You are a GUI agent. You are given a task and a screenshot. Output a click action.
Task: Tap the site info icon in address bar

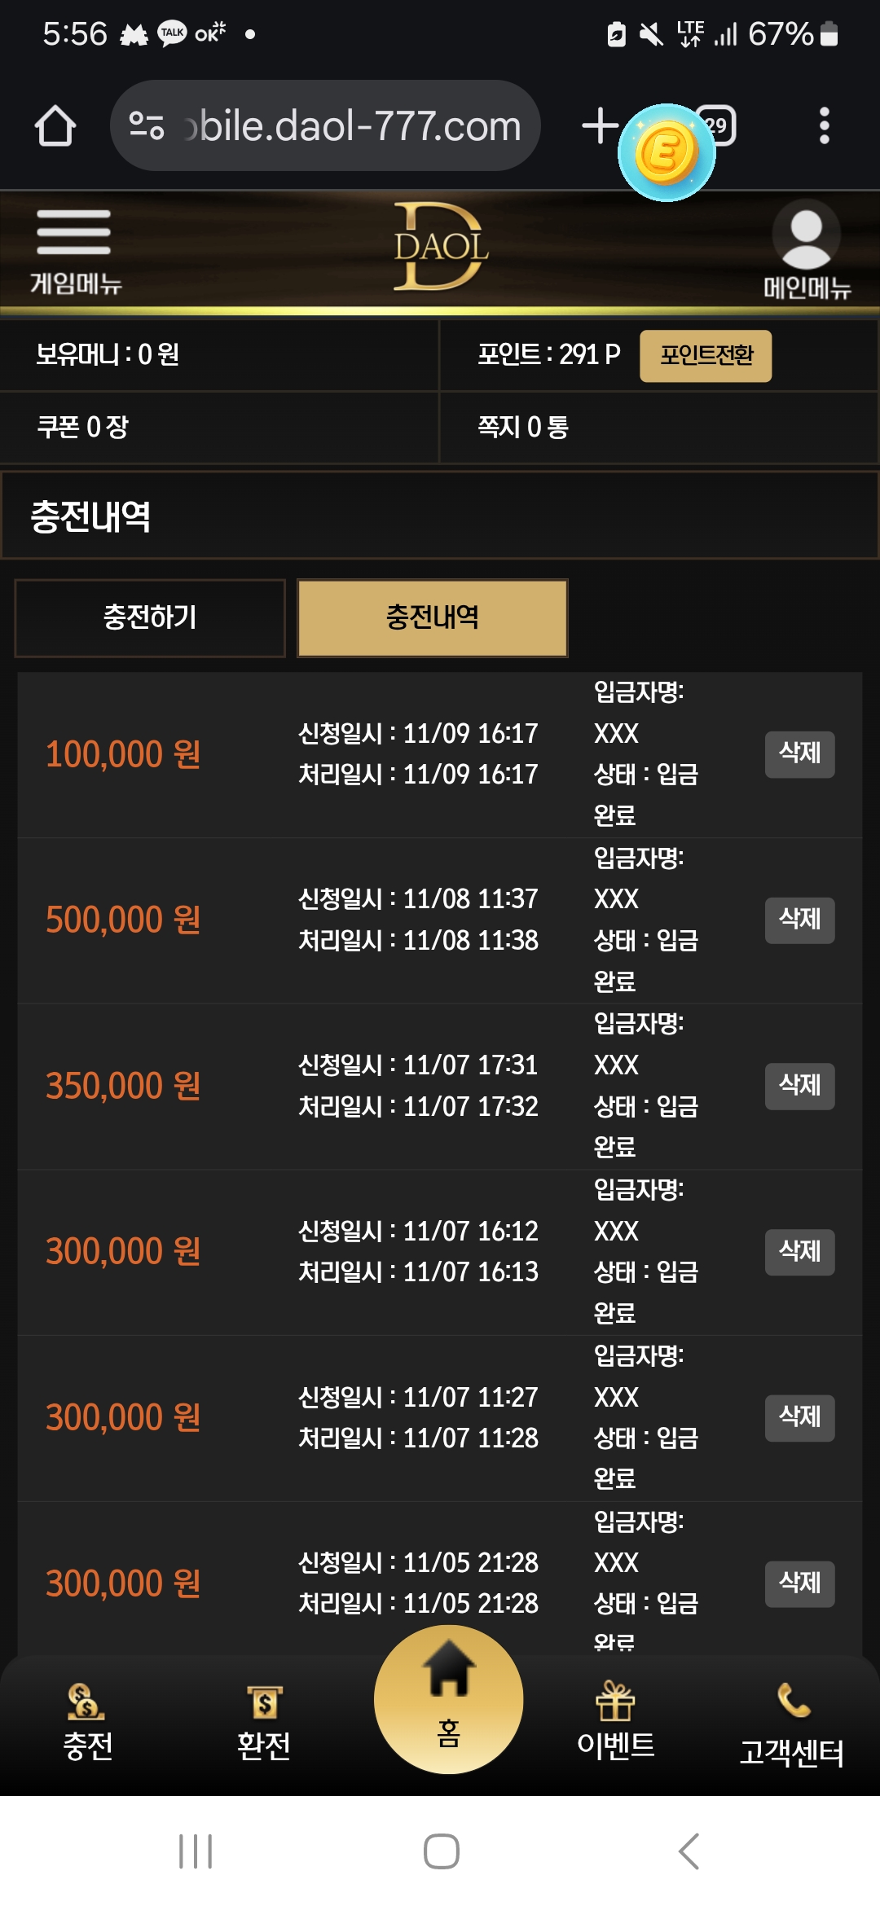147,126
